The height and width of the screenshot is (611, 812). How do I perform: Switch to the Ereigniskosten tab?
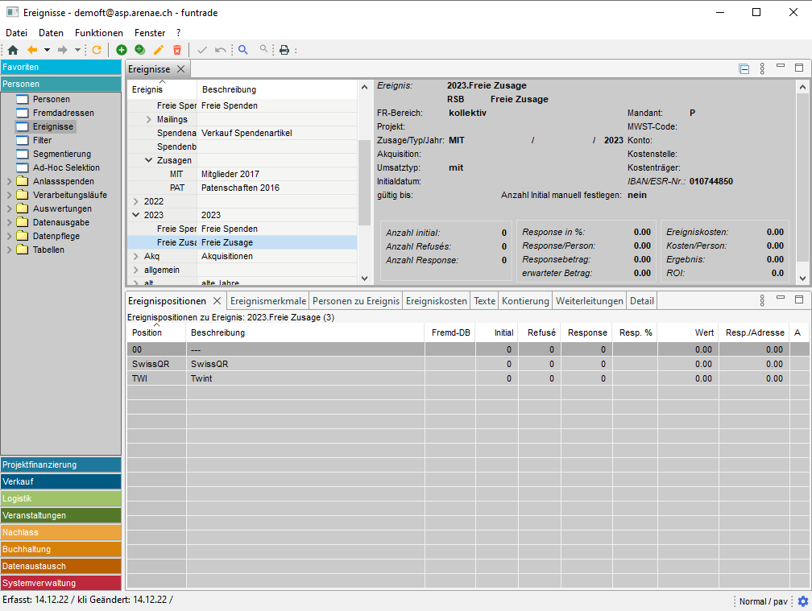pyautogui.click(x=436, y=301)
